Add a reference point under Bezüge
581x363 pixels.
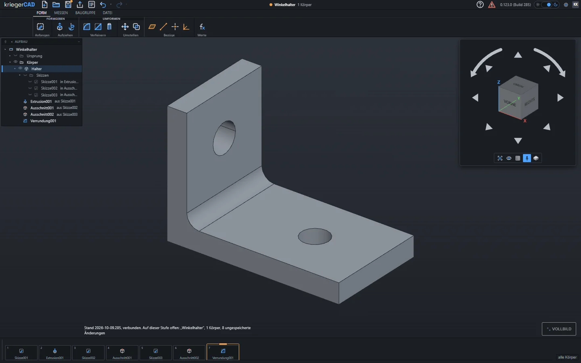[x=175, y=27]
